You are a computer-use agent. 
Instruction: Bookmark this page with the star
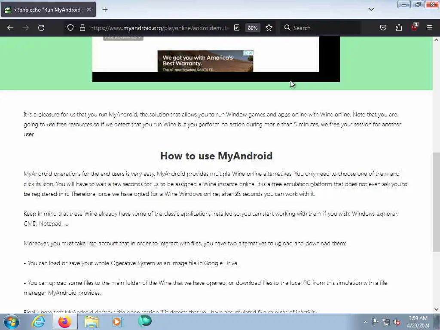point(269,28)
